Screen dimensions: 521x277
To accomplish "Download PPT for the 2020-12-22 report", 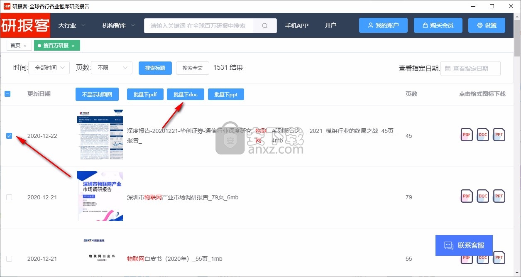I will coord(499,135).
